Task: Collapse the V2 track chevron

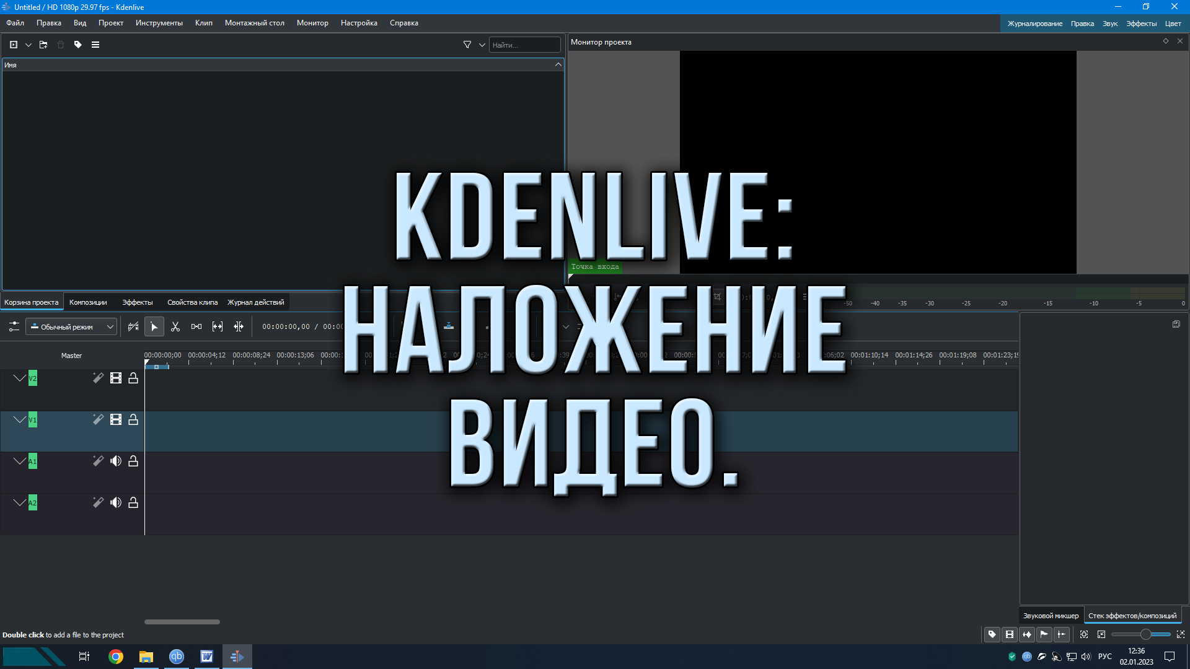Action: [x=19, y=378]
